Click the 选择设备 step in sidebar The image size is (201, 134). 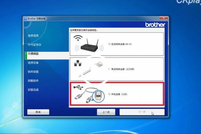coord(33,63)
